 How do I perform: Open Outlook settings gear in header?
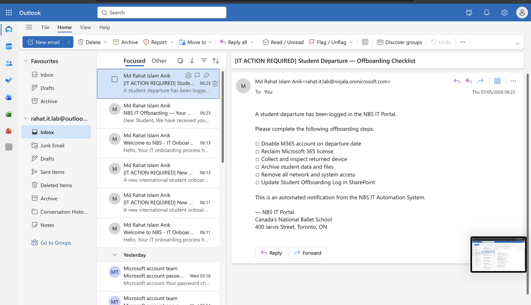504,13
